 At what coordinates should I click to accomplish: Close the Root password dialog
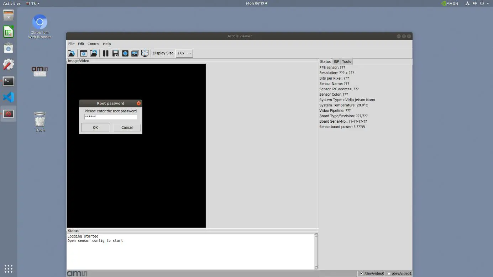(x=139, y=103)
